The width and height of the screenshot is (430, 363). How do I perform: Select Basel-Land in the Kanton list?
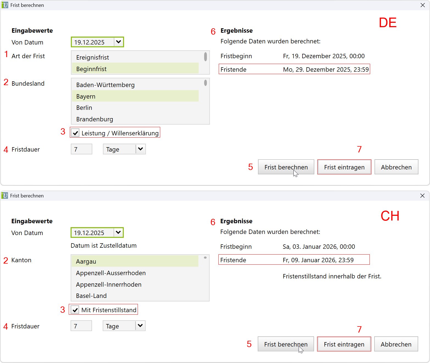91,296
